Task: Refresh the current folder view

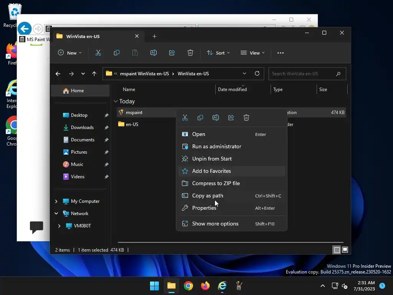Action: point(257,73)
